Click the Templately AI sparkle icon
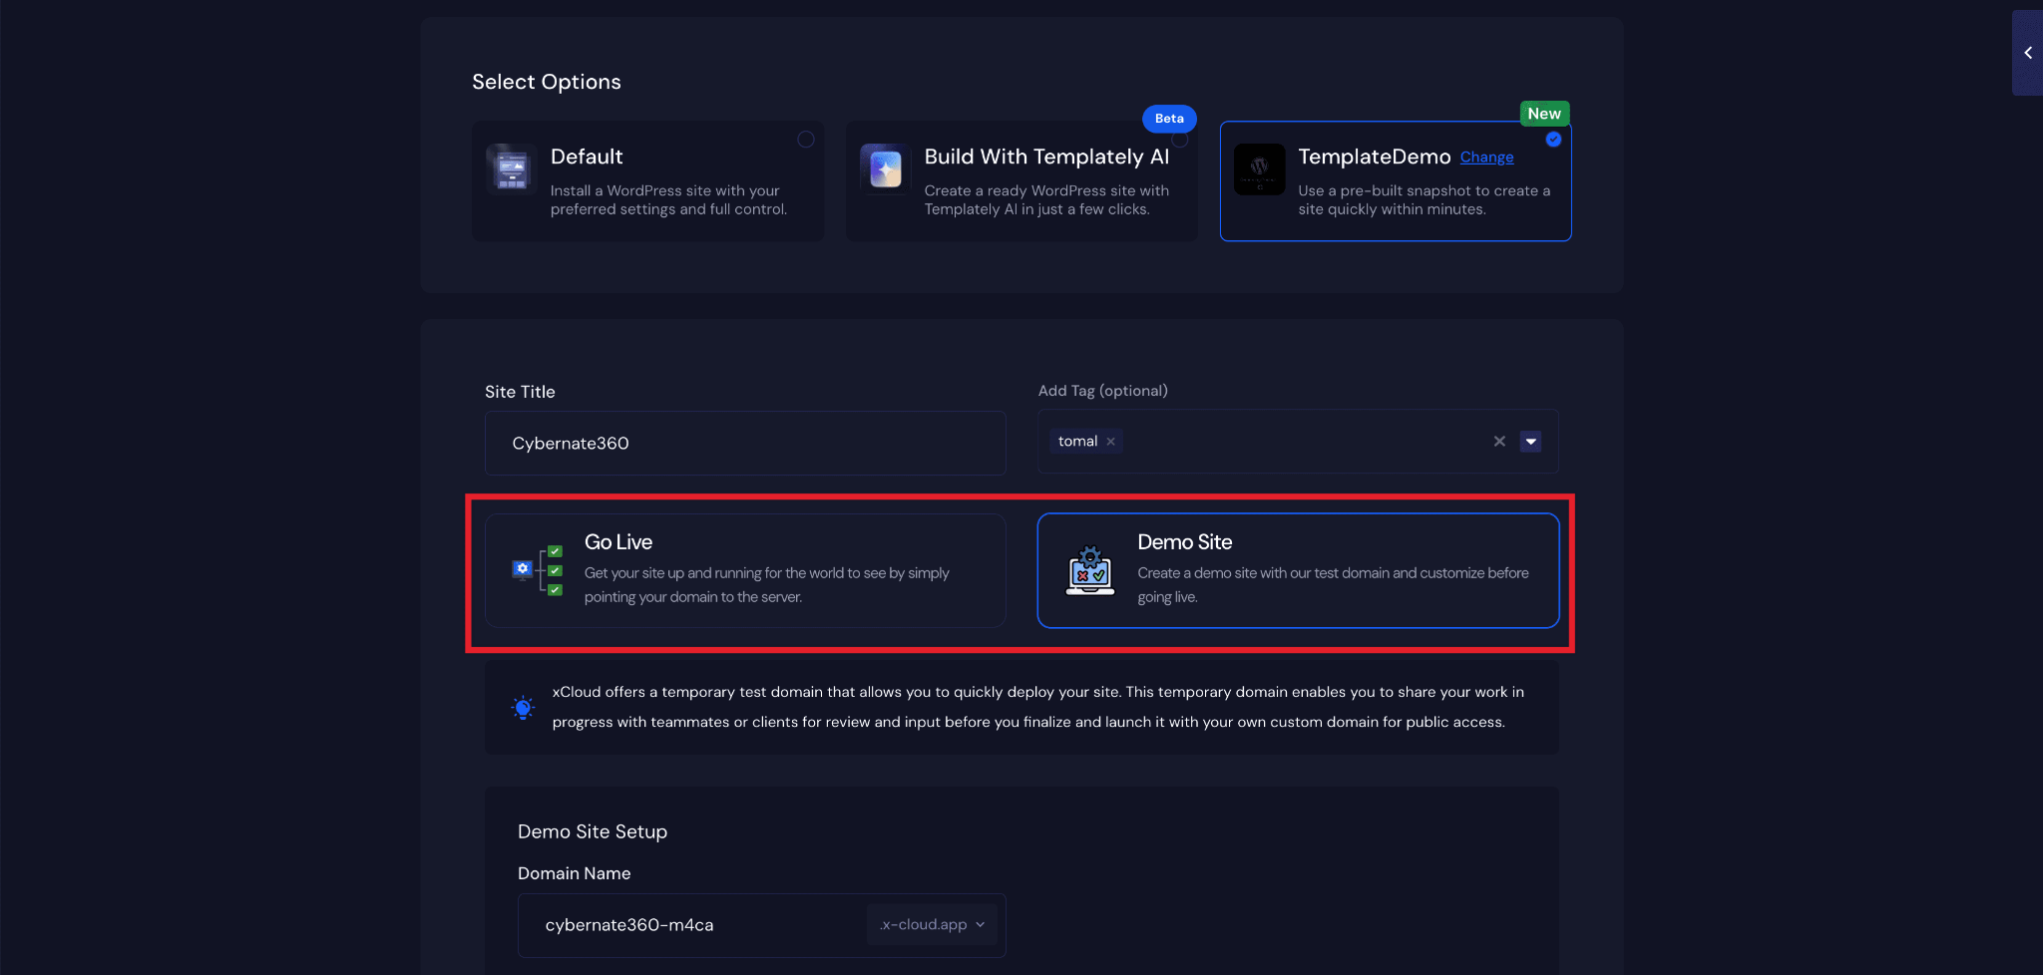 [885, 167]
